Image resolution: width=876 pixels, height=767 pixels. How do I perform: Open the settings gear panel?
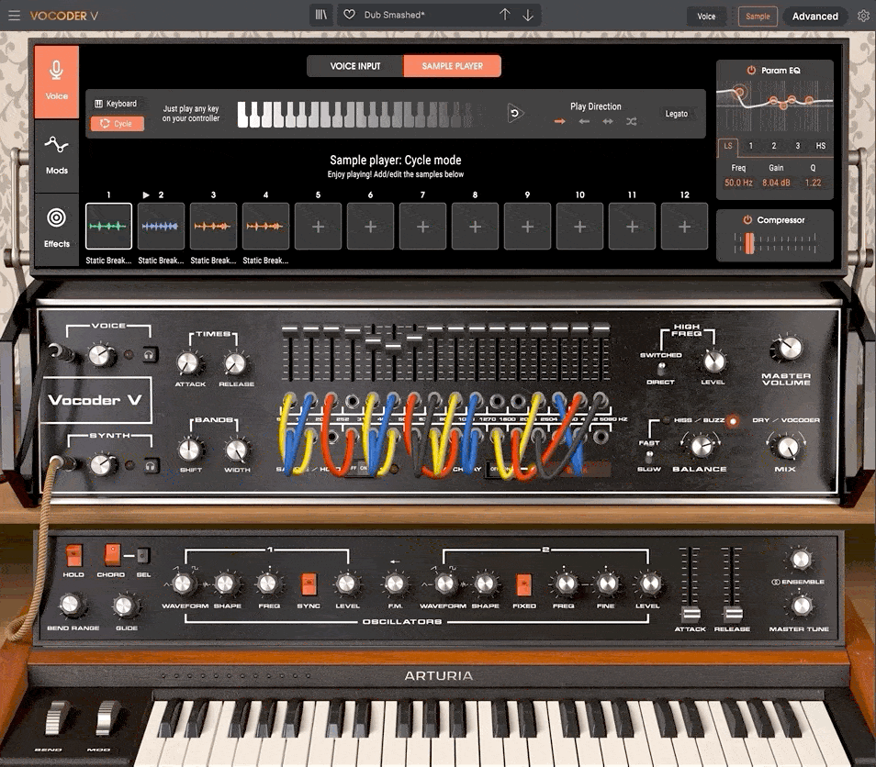863,16
